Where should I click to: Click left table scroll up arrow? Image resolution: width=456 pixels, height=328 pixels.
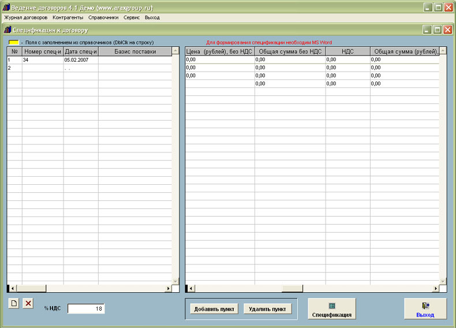pos(175,51)
